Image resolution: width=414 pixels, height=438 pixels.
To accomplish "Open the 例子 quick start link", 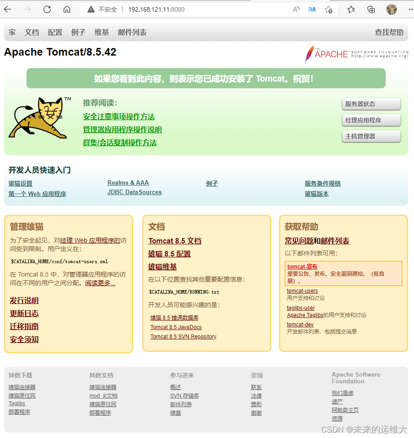I will pos(212,183).
